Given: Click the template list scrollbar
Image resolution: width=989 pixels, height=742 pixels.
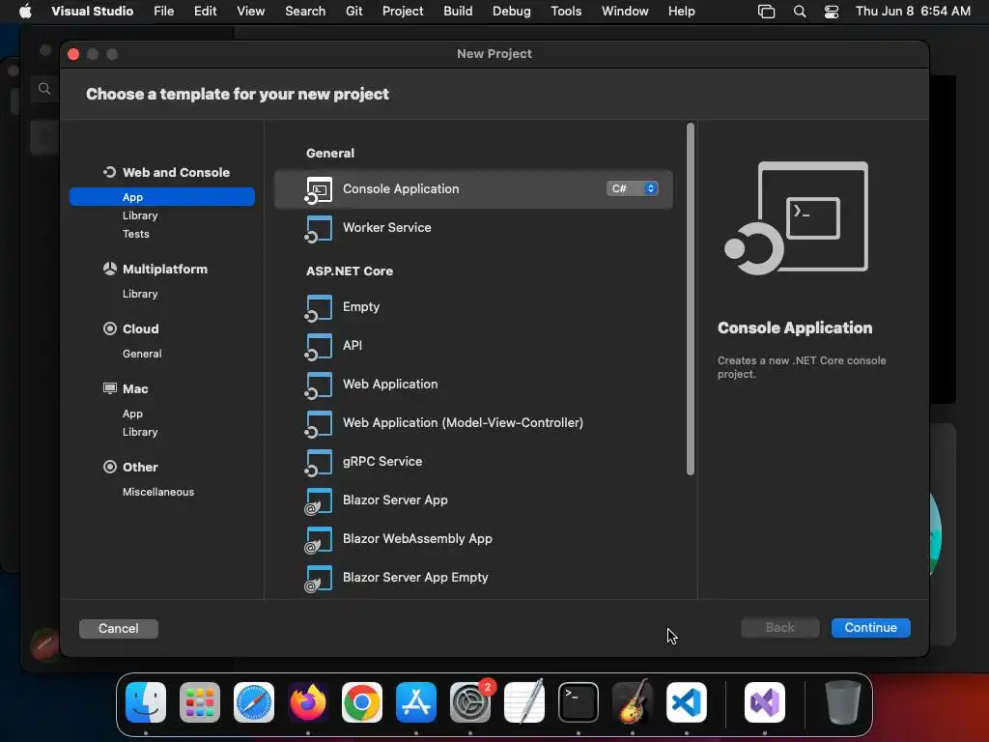Looking at the screenshot, I should pos(690,299).
